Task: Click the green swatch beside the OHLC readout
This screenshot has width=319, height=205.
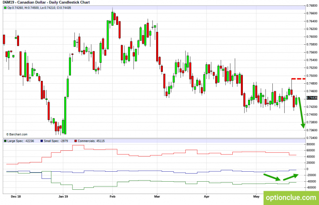Action: [x=5, y=8]
